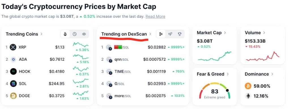Click the XRP coin logo
Image resolution: width=290 pixels, height=109 pixels.
(13, 47)
